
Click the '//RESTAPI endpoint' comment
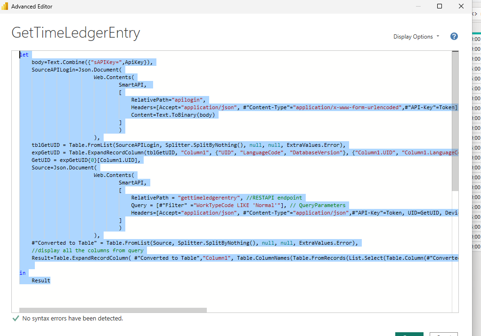[274, 198]
